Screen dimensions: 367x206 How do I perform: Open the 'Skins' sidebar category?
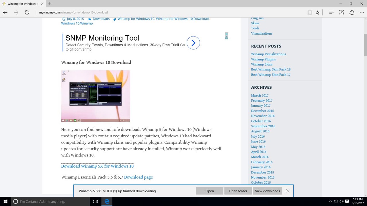point(255,23)
